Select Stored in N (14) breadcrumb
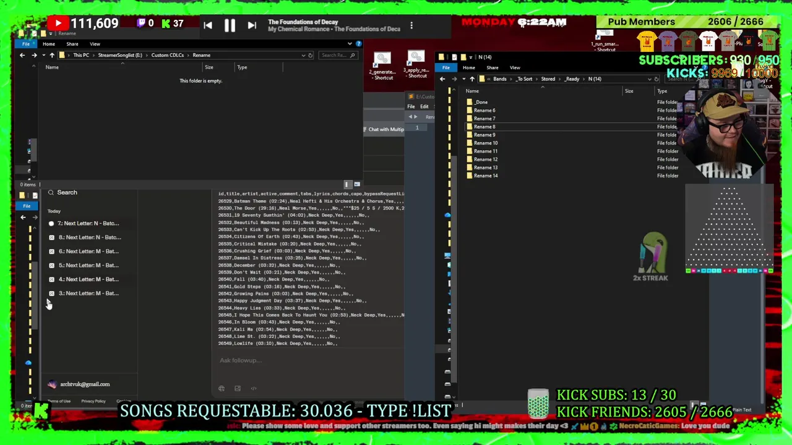Screen dimensions: 792x445 point(548,79)
